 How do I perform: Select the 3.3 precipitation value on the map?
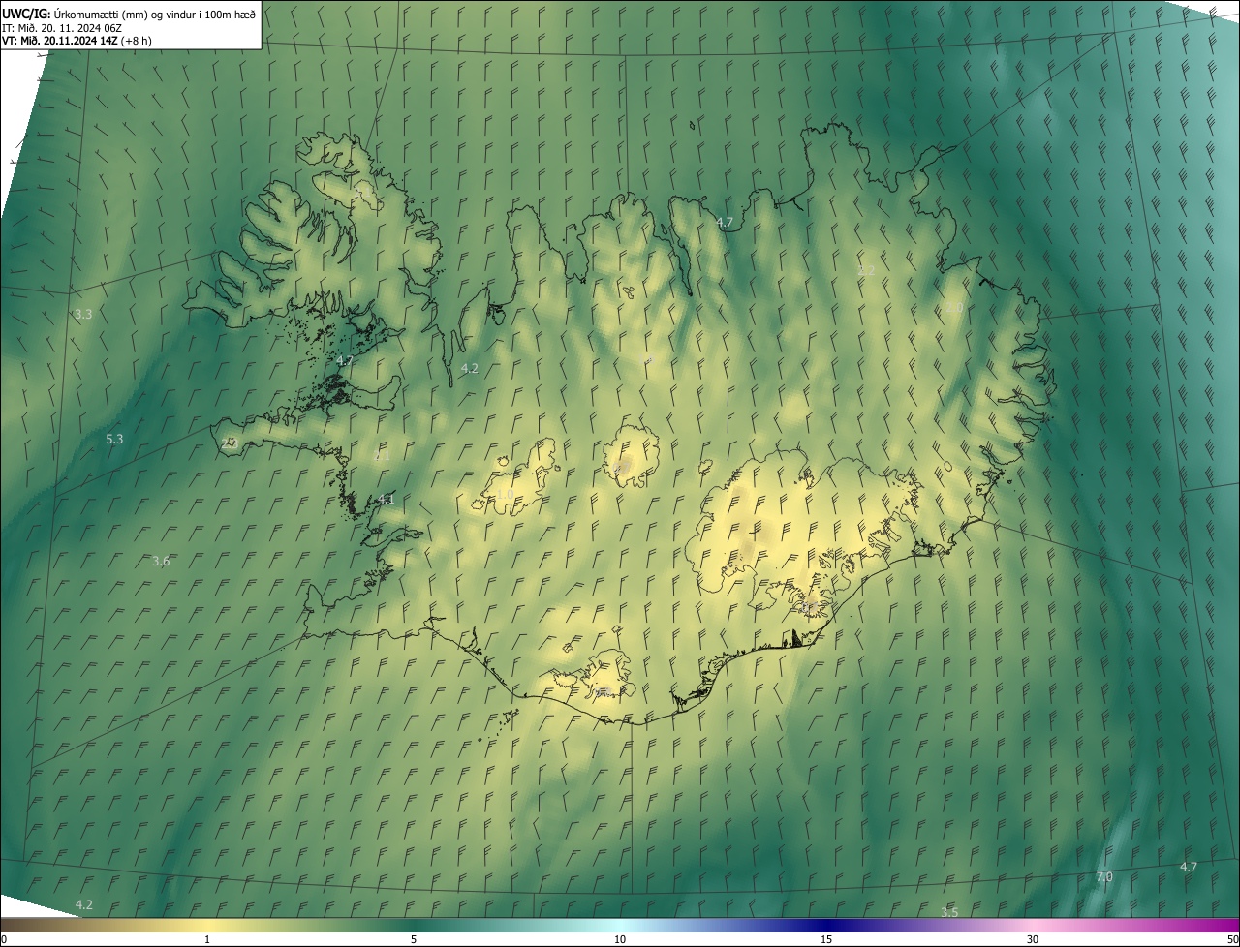click(x=83, y=314)
